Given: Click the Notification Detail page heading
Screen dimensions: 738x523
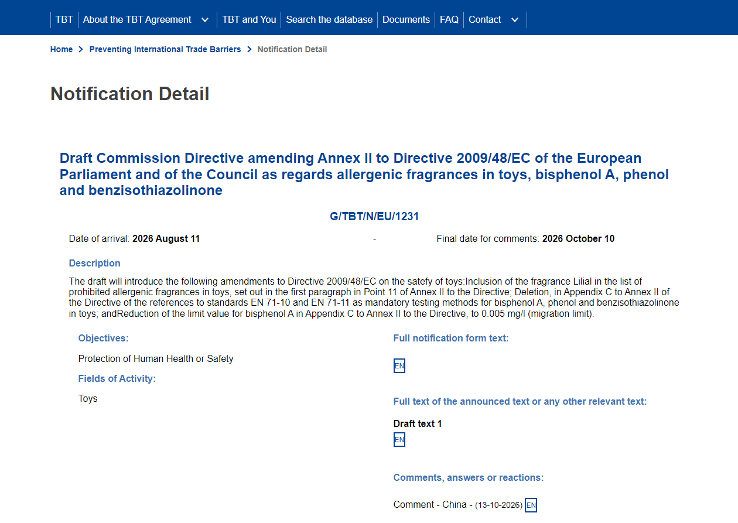Looking at the screenshot, I should pyautogui.click(x=130, y=94).
